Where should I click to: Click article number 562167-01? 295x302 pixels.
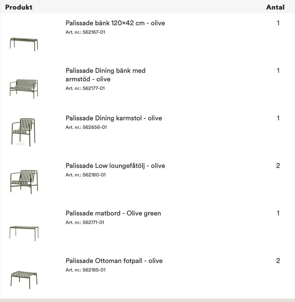click(x=85, y=32)
